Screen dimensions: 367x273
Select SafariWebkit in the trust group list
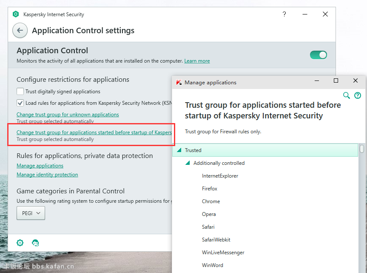[x=216, y=240]
